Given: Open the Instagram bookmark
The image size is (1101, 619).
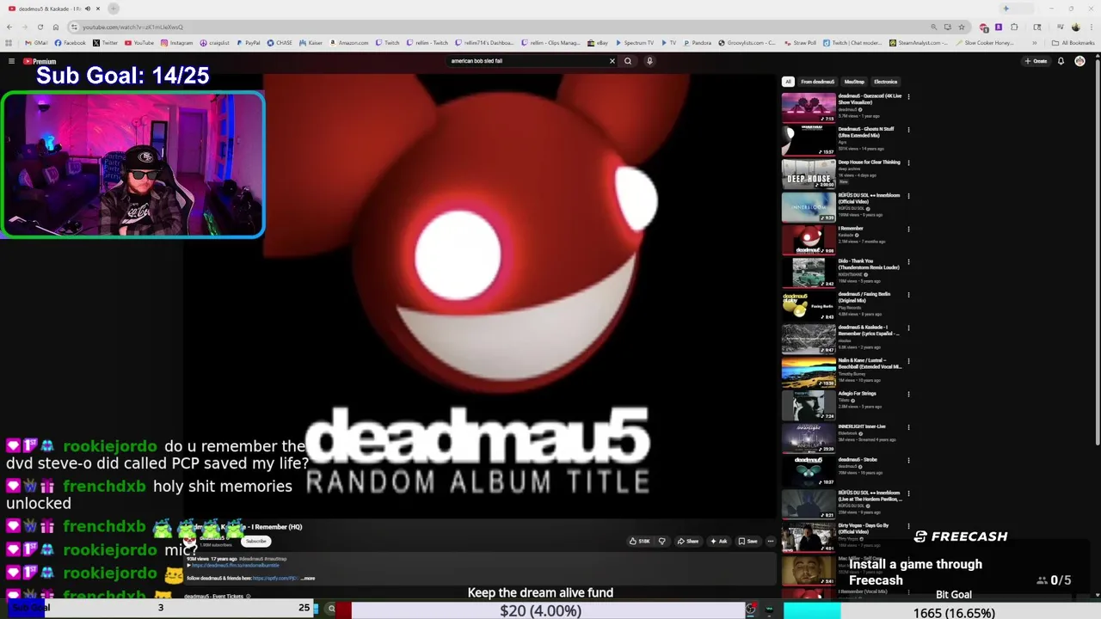Looking at the screenshot, I should [177, 43].
